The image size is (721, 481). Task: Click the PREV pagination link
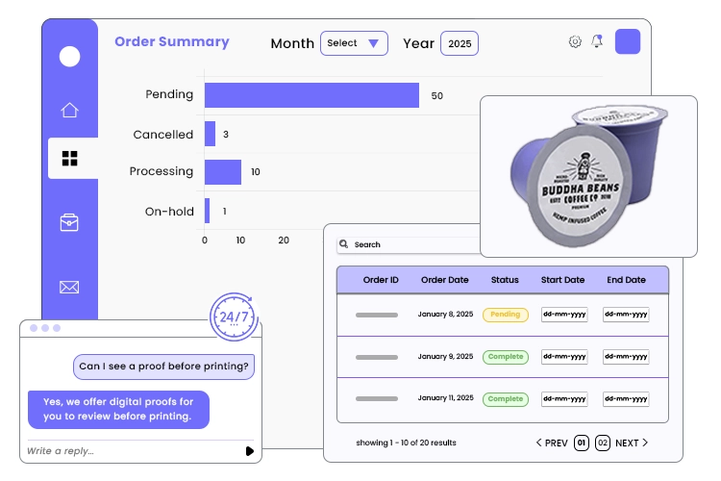click(552, 443)
